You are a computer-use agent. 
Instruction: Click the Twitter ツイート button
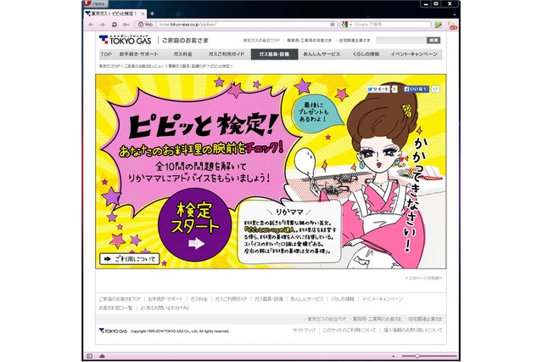tap(378, 89)
